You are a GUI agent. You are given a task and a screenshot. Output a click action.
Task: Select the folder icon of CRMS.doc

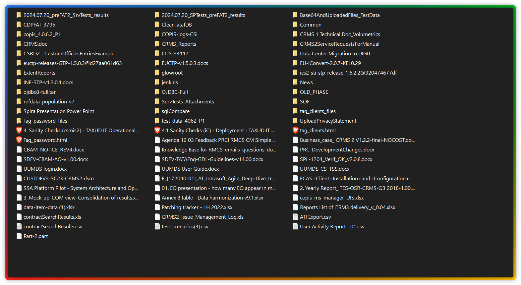(19, 44)
